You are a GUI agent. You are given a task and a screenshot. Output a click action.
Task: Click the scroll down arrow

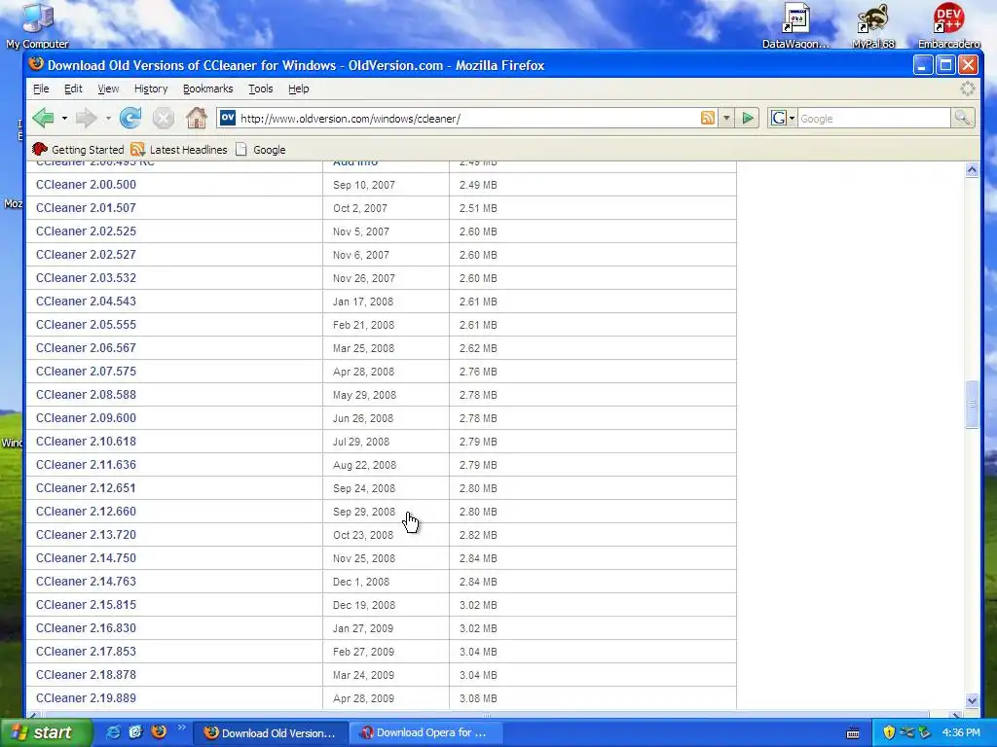pos(972,700)
